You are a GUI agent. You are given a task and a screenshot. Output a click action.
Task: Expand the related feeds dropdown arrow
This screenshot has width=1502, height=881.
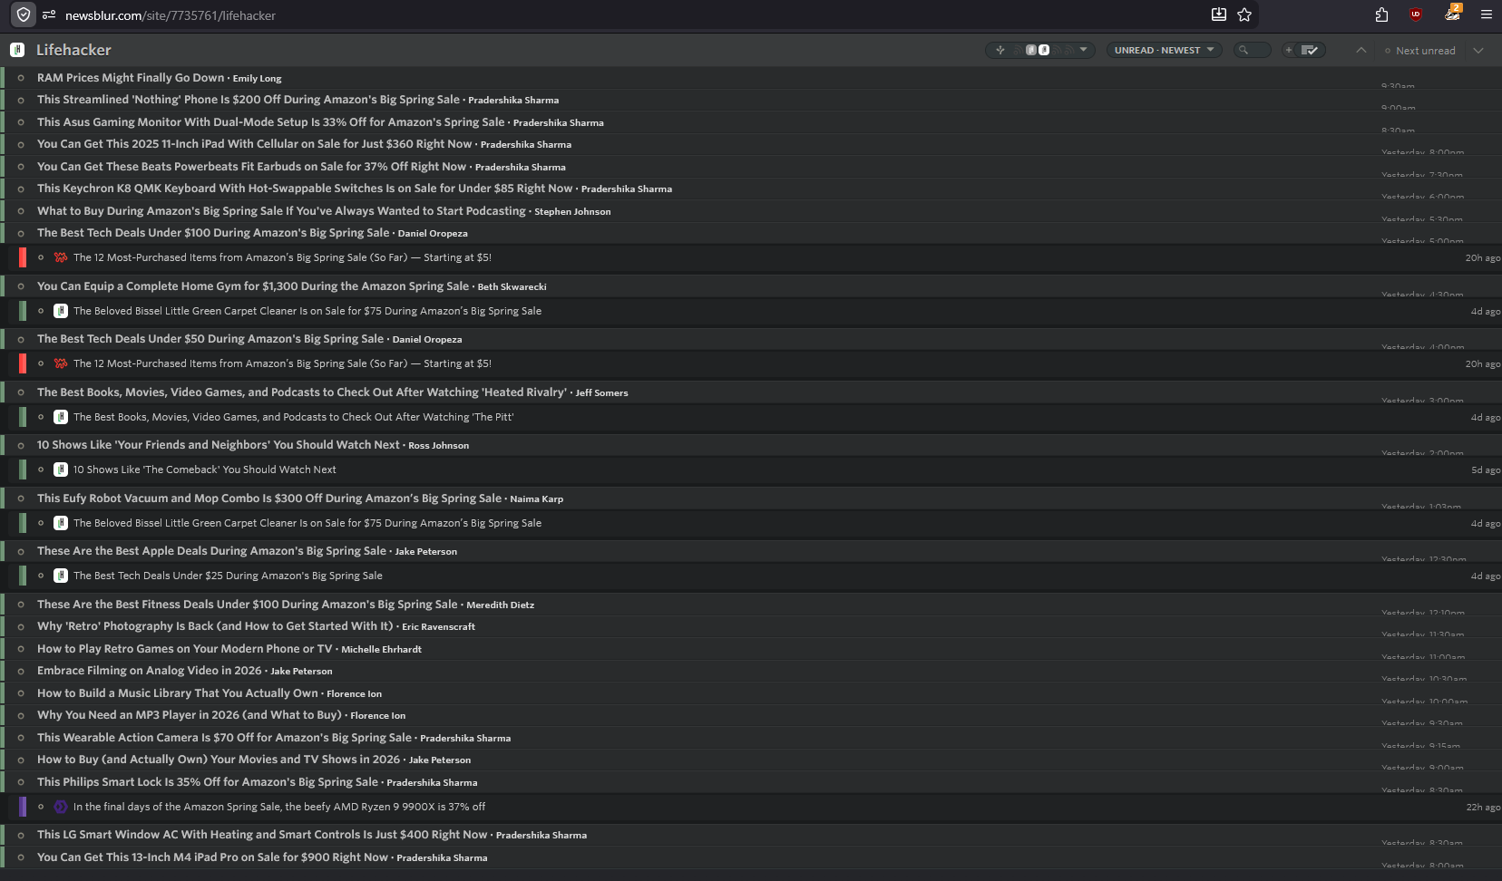coord(1083,50)
